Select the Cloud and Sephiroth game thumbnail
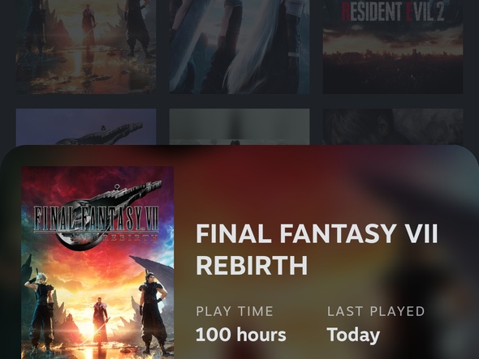The image size is (479, 359). tap(239, 47)
